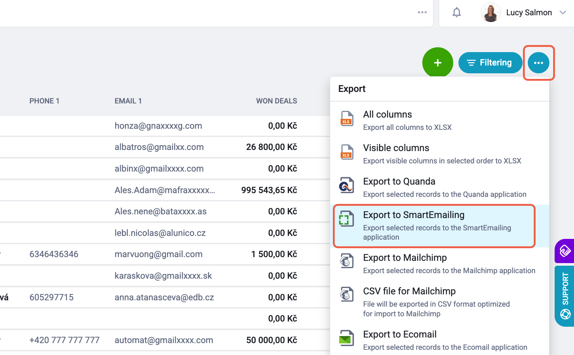Image resolution: width=574 pixels, height=355 pixels.
Task: Open the blue three-dots export menu
Action: (538, 63)
